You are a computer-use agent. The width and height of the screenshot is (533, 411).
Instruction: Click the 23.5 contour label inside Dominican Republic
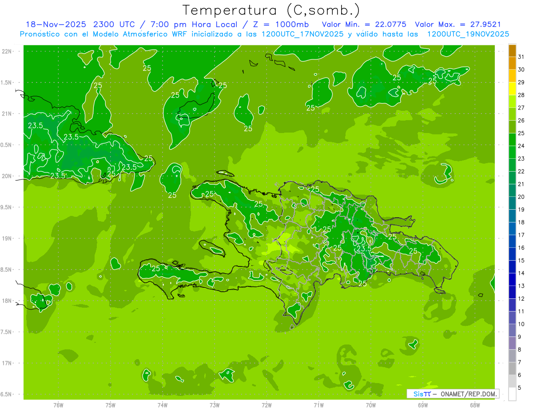364,249
